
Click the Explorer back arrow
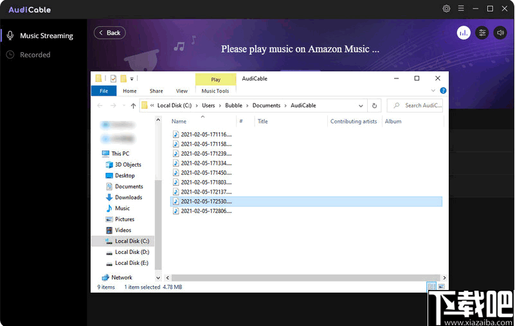point(100,105)
